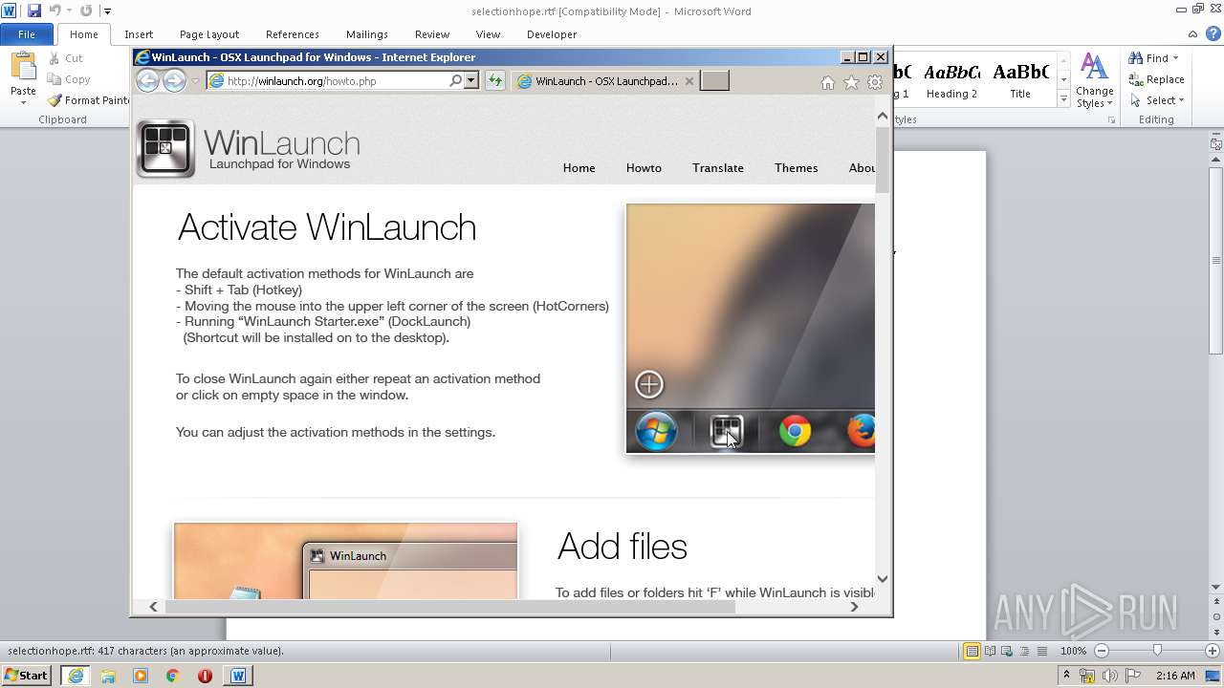1224x688 pixels.
Task: Select the WinLaunch - OSX Launchpad browser tab
Action: point(604,81)
